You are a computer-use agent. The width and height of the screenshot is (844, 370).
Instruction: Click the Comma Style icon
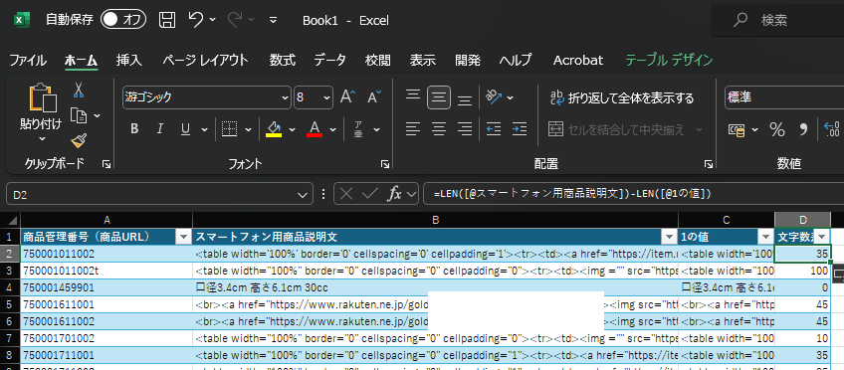803,129
